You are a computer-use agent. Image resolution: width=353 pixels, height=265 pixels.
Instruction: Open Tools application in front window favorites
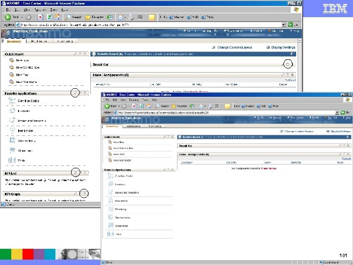coord(118,234)
